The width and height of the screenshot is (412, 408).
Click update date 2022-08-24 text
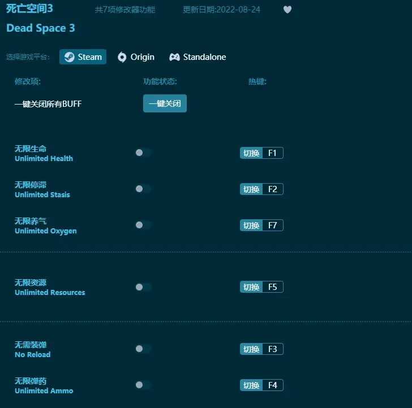point(221,10)
